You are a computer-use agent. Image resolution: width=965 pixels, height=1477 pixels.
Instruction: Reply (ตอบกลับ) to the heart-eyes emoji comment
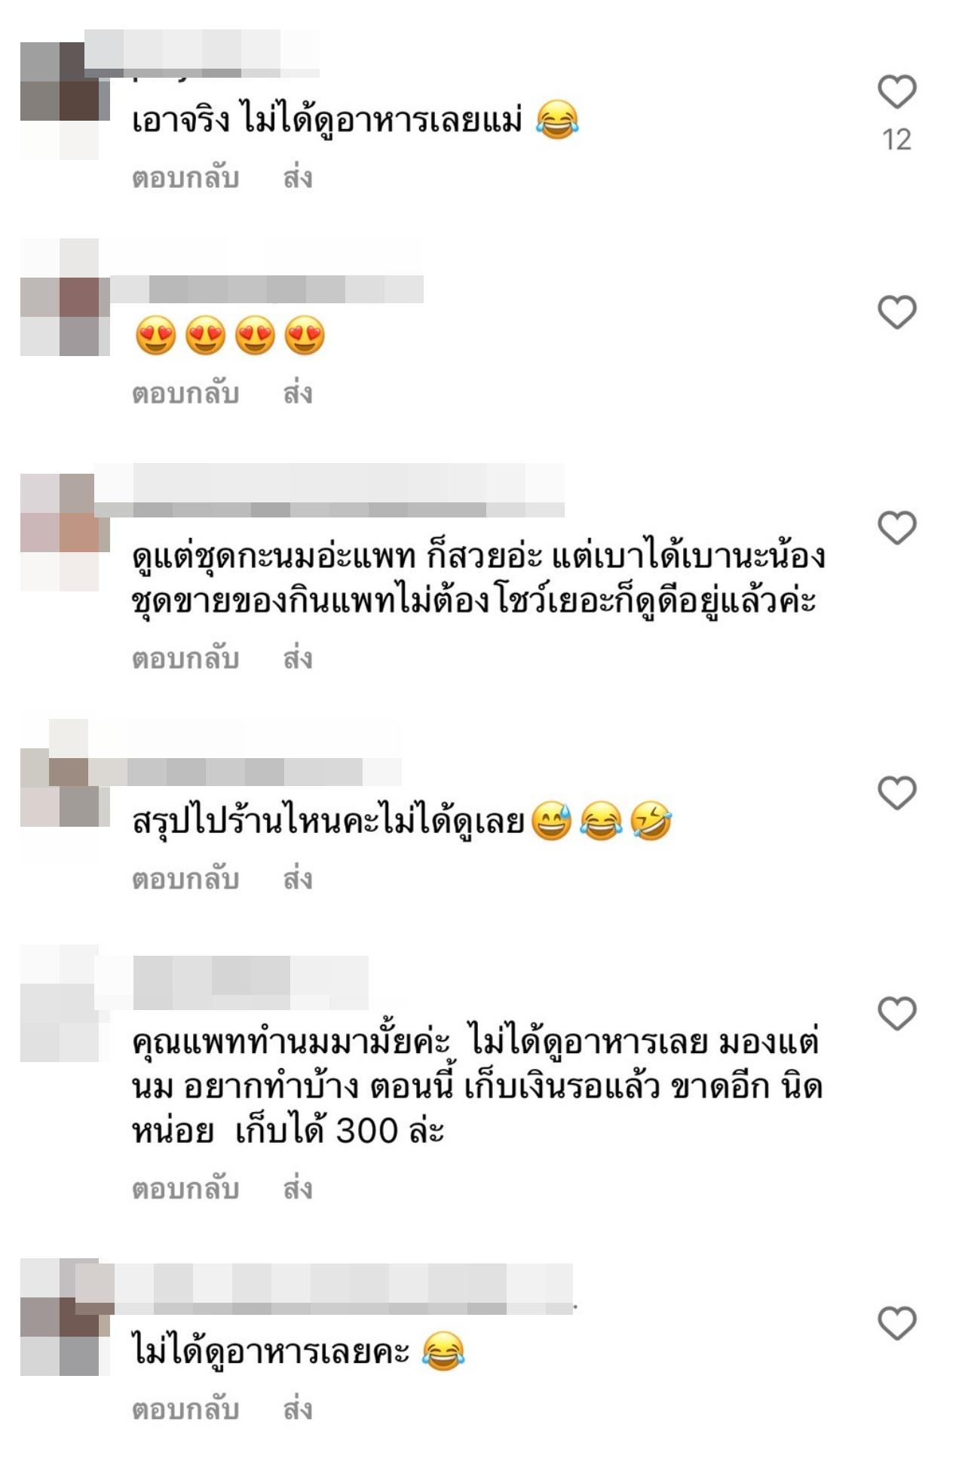185,393
